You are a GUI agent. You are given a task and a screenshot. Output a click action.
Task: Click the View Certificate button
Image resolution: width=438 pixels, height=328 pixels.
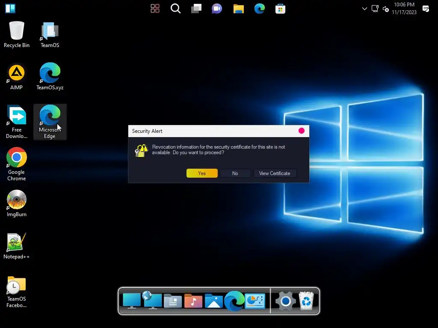click(275, 173)
